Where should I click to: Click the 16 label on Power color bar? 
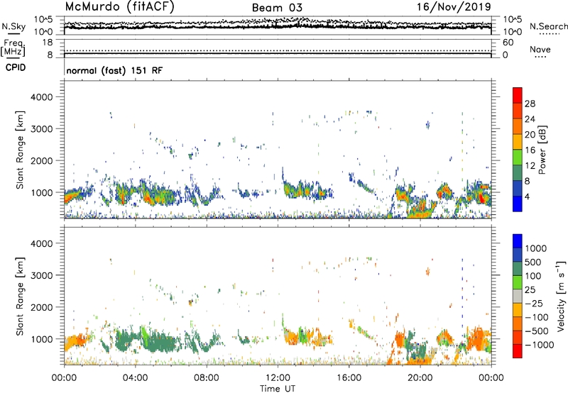(530, 150)
